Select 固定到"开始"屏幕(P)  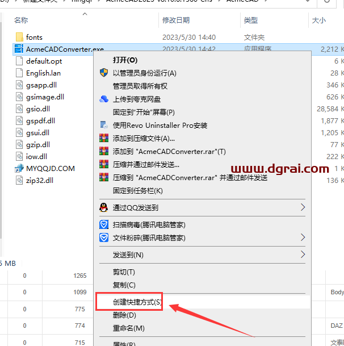(x=144, y=112)
